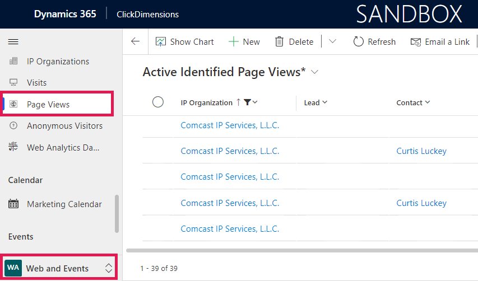Viewport: 478px width, 281px height.
Task: Open the first Curtis Luckey contact link
Action: [x=421, y=151]
